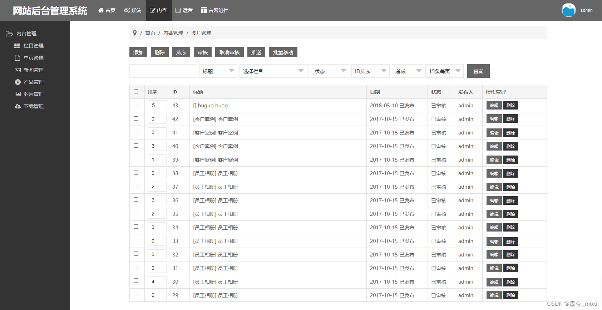Click the 推送 button
The height and width of the screenshot is (310, 602).
point(256,52)
